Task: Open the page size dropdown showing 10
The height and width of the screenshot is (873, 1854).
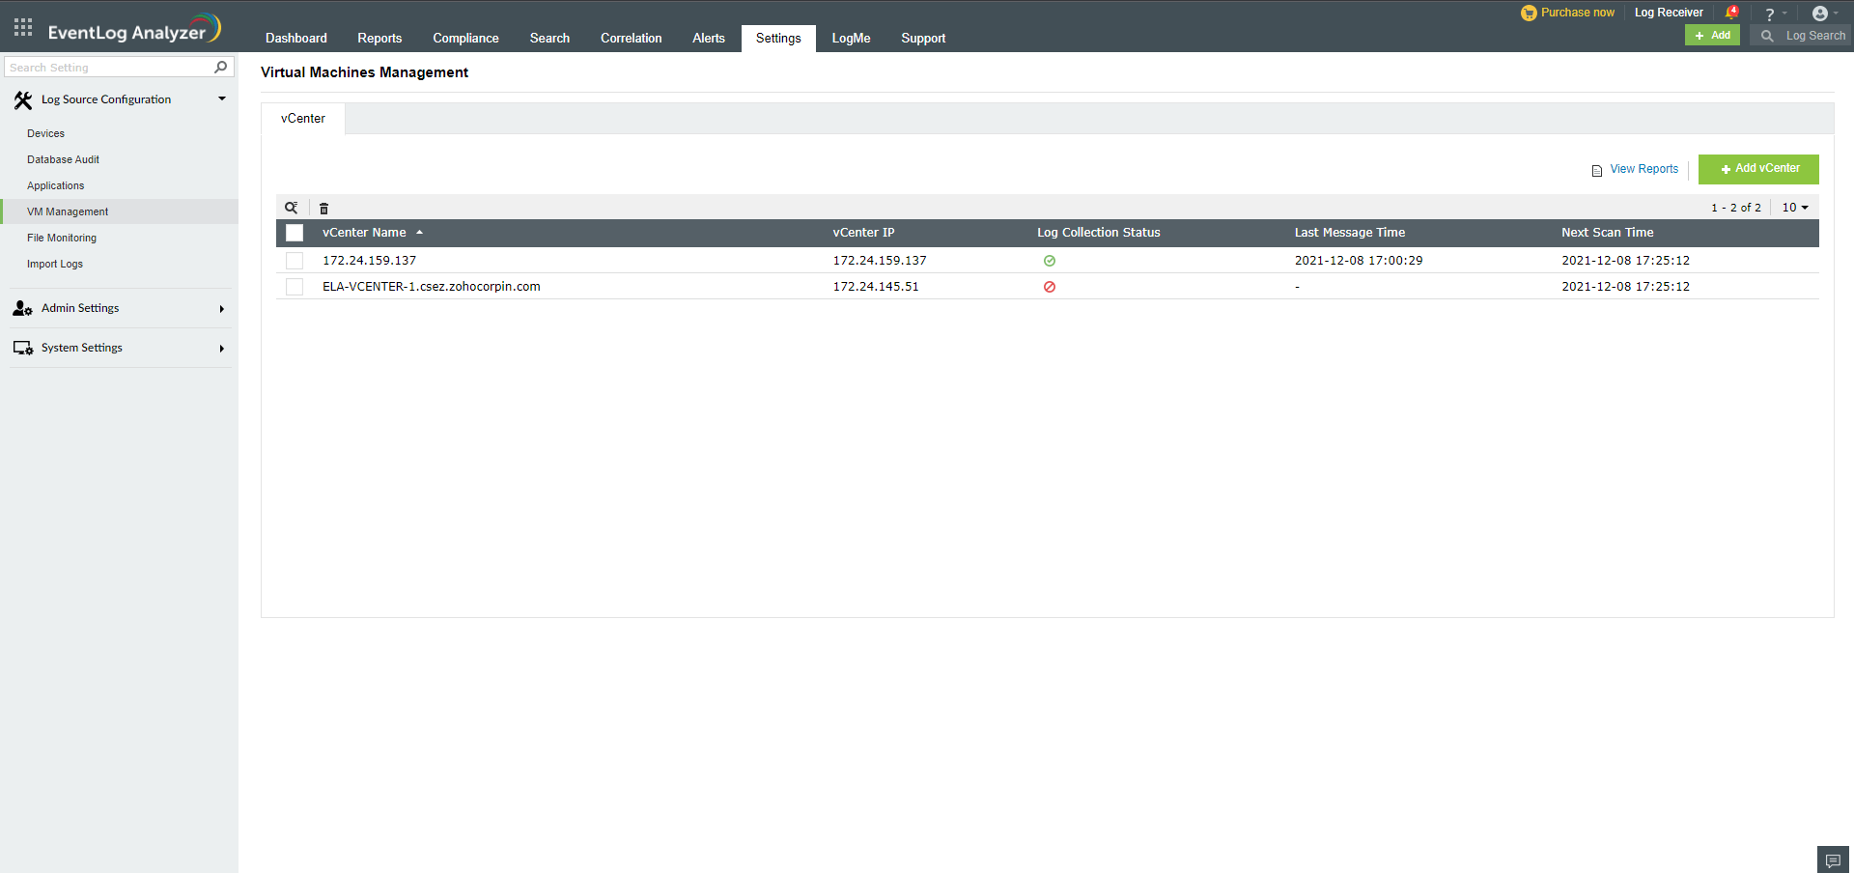Action: coord(1794,207)
